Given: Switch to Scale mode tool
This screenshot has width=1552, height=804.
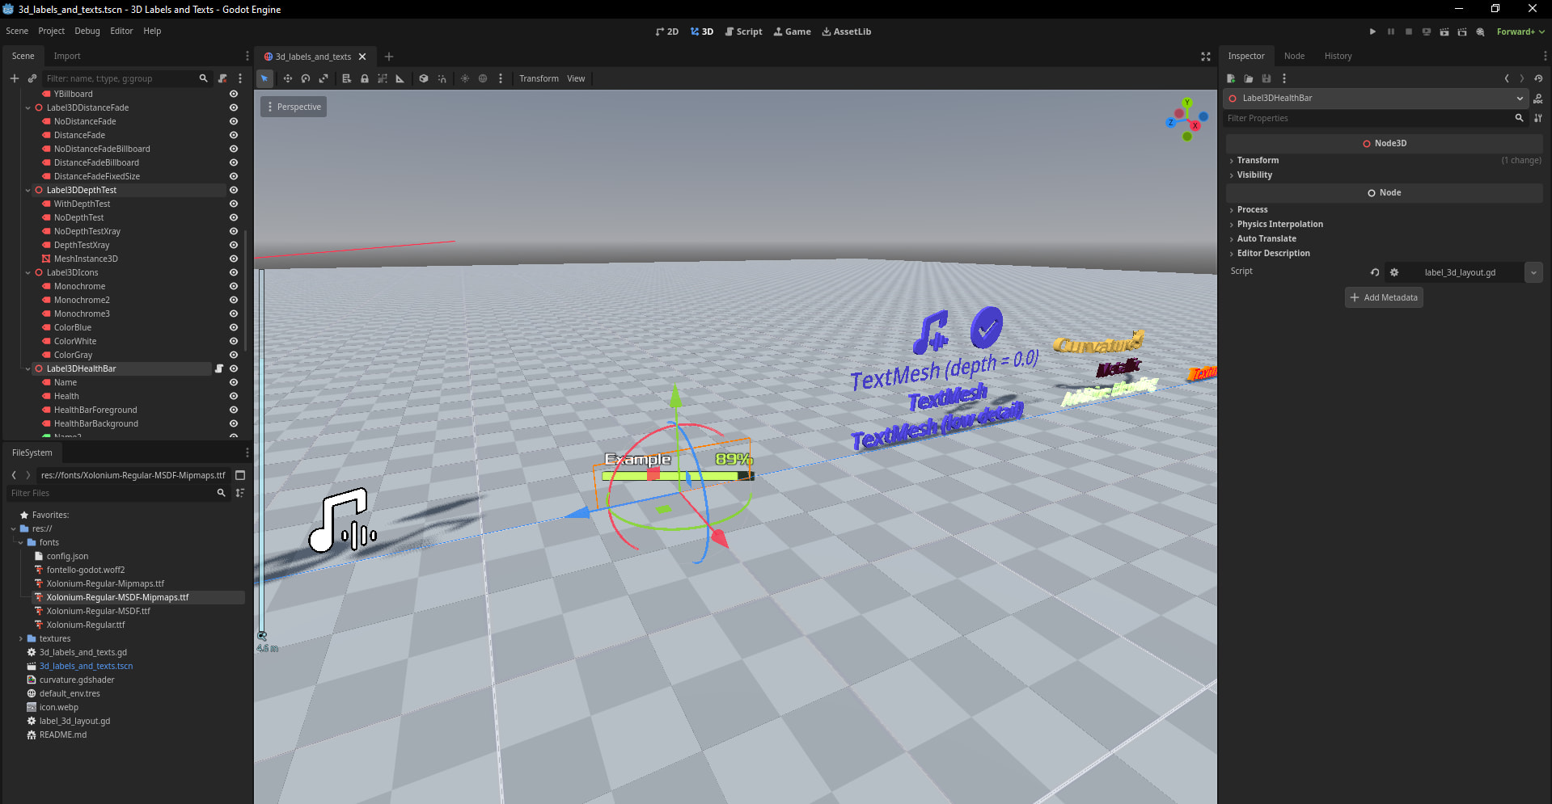Looking at the screenshot, I should (324, 78).
